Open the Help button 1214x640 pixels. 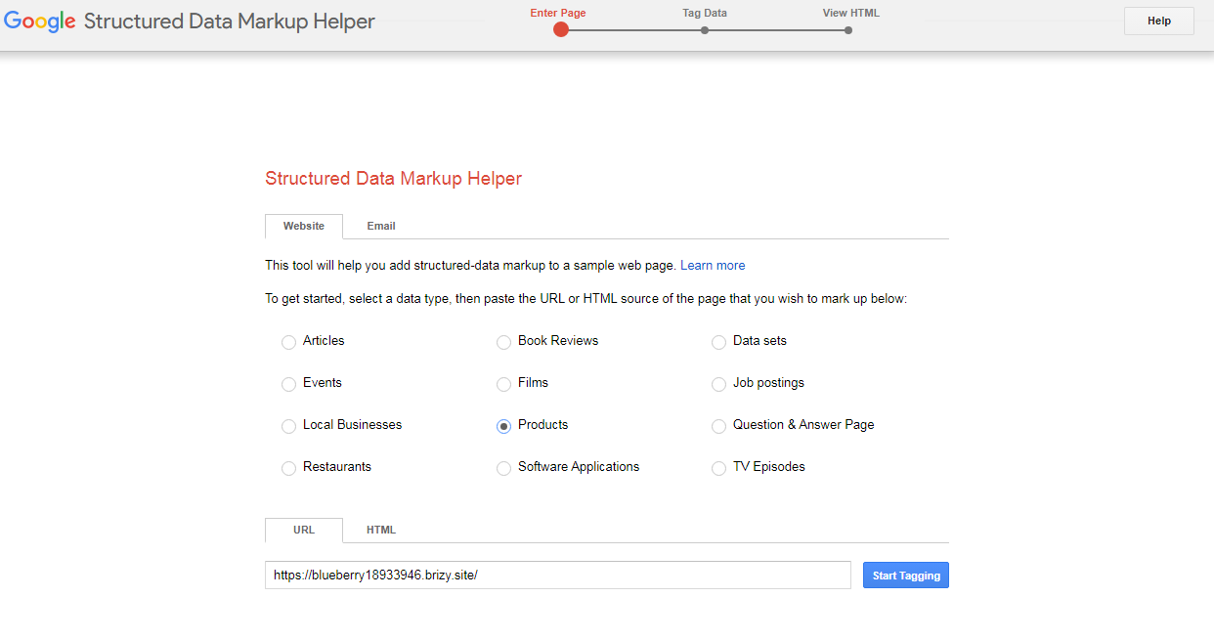pos(1159,21)
